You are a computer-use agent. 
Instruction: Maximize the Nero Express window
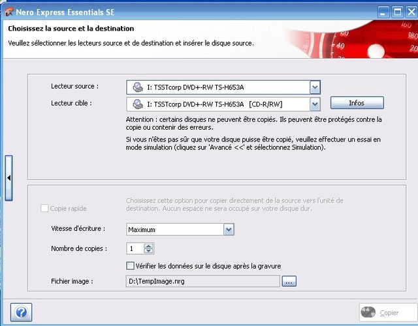click(x=398, y=12)
